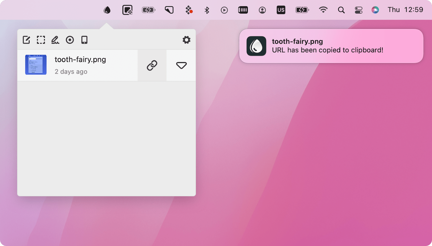The height and width of the screenshot is (246, 432).
Task: Click Dropshare app icon in notification
Action: 256,46
